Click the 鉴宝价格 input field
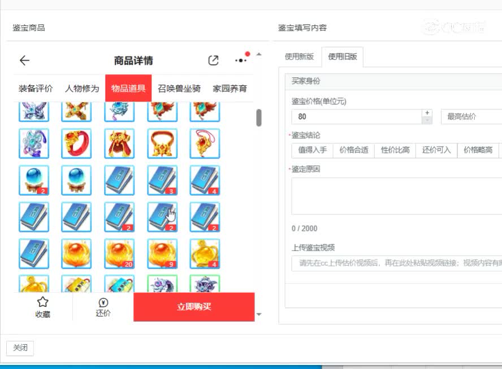 [357, 117]
